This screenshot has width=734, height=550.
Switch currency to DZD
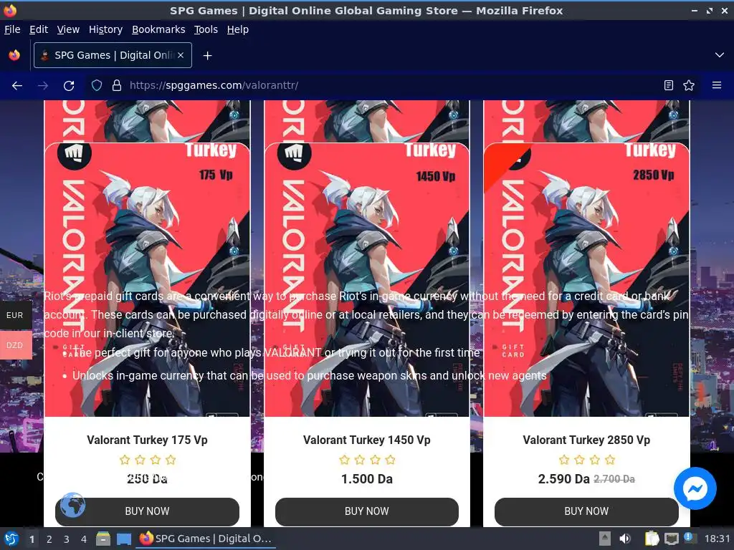tap(16, 345)
